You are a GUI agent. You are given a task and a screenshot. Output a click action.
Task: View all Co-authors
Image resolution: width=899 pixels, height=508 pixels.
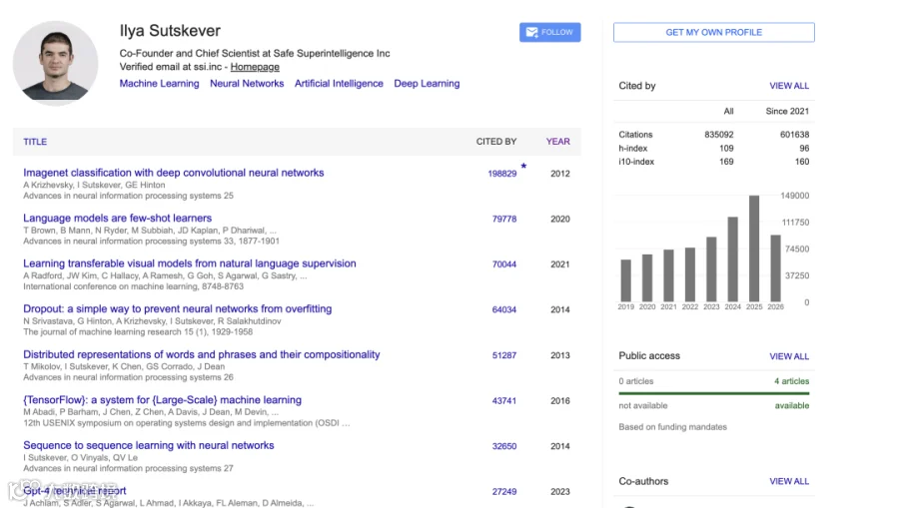click(x=789, y=481)
